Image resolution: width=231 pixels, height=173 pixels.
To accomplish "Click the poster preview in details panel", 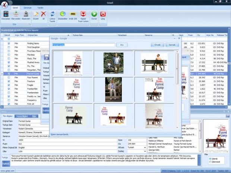I will (216, 136).
